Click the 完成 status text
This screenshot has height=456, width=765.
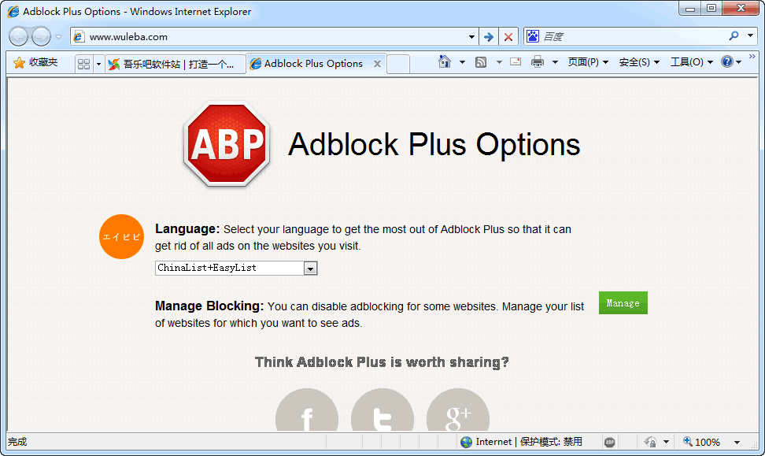click(17, 442)
